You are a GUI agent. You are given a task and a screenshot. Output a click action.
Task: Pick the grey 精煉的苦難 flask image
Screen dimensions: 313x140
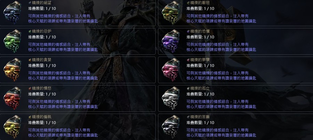(x=171, y=126)
